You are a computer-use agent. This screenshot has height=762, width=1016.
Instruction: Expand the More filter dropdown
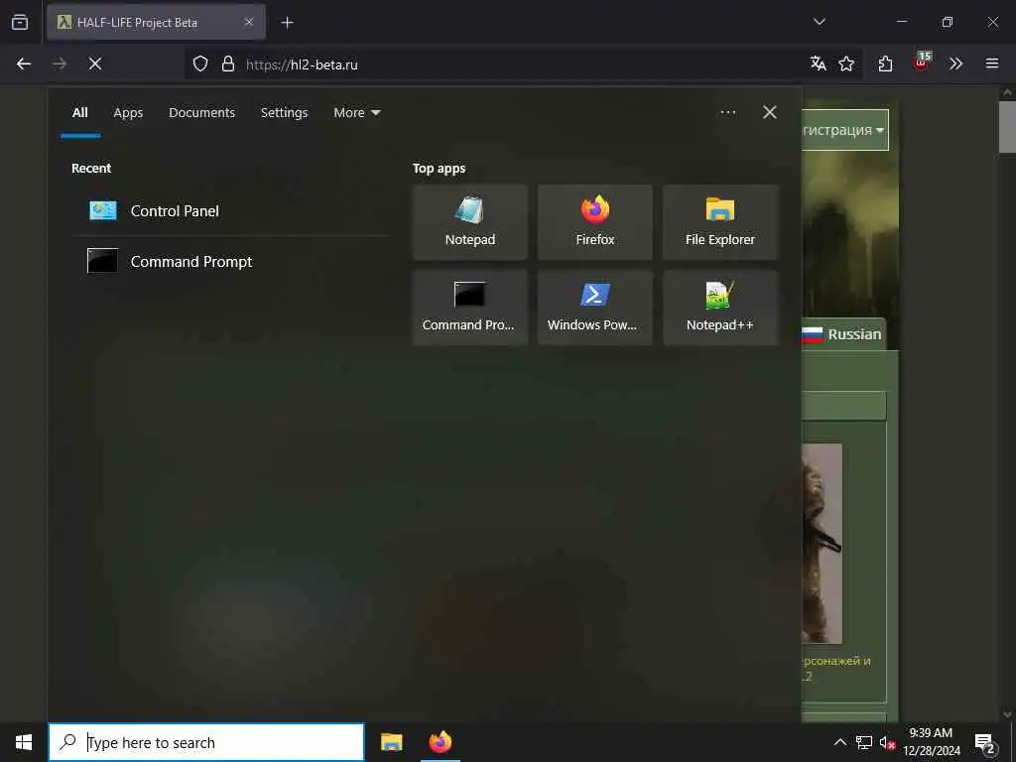pyautogui.click(x=357, y=113)
